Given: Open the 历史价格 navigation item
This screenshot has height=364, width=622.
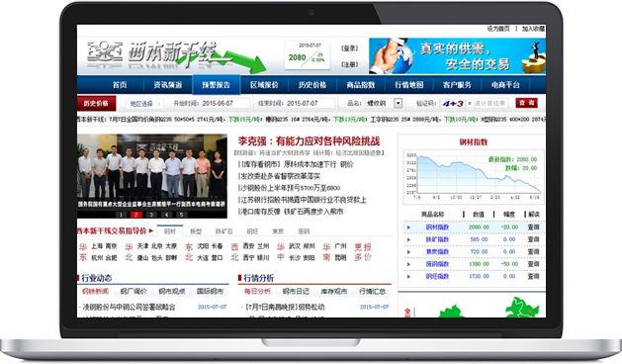Looking at the screenshot, I should tap(312, 85).
